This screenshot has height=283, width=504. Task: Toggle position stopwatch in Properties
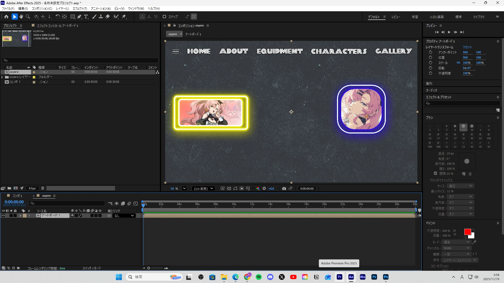click(x=430, y=57)
